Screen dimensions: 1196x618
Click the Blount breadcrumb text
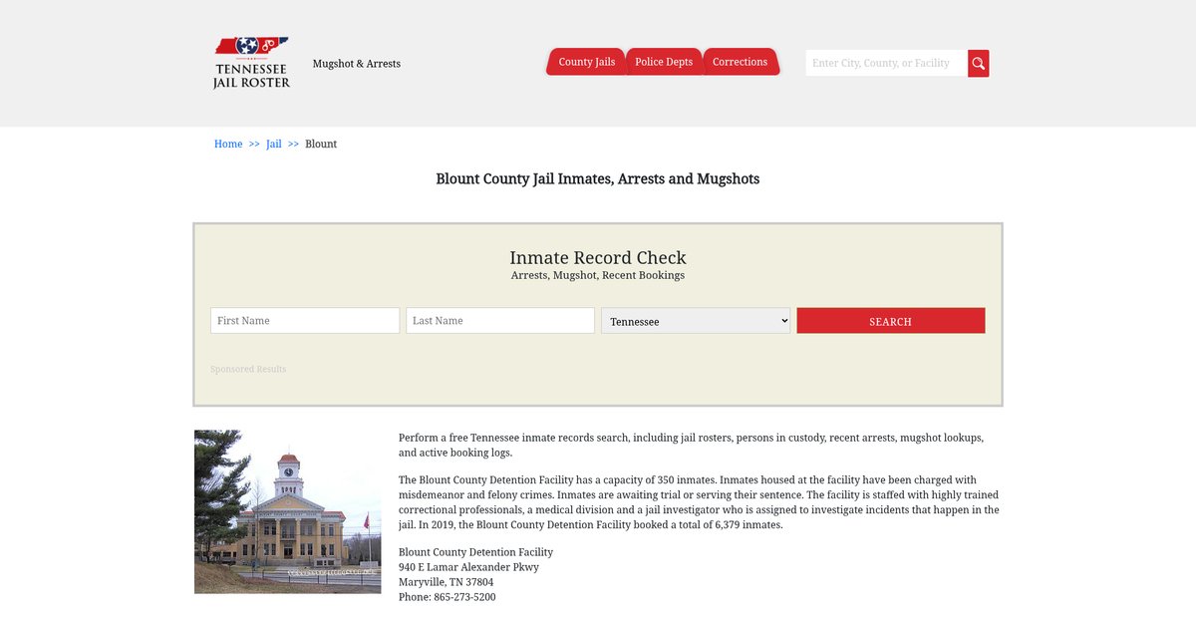pos(321,144)
